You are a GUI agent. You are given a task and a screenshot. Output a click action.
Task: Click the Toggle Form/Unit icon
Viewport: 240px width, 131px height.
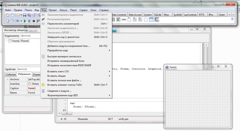(35, 15)
